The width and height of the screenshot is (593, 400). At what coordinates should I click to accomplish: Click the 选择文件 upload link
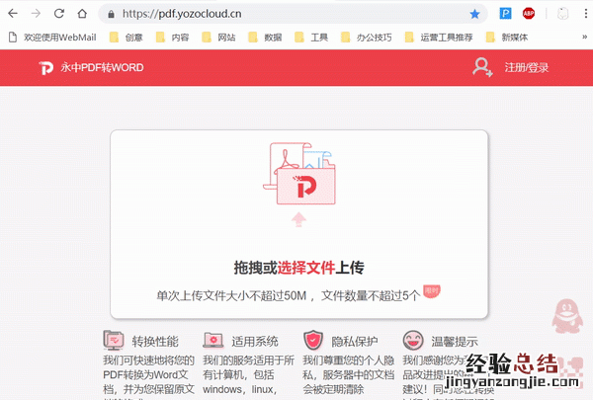[306, 268]
